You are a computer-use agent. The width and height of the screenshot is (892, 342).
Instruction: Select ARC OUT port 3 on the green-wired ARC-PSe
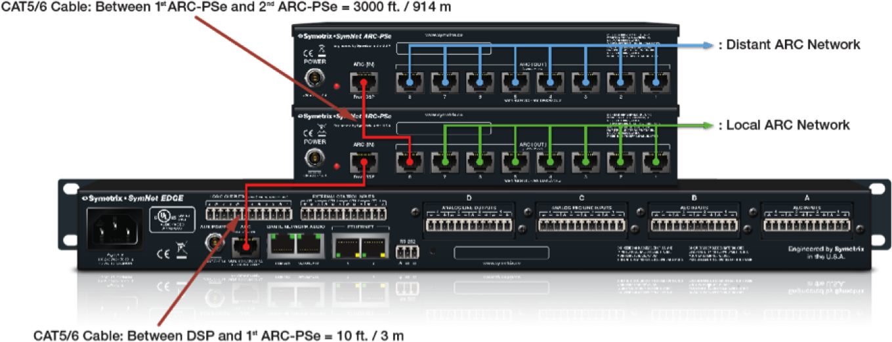585,161
